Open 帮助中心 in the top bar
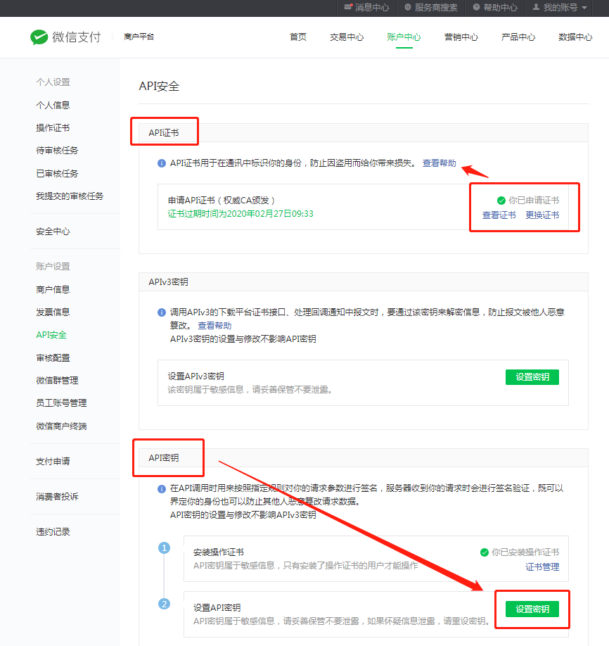This screenshot has height=646, width=609. 500,8
